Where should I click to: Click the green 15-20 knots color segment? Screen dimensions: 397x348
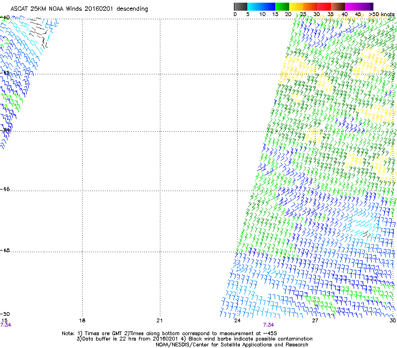point(282,6)
